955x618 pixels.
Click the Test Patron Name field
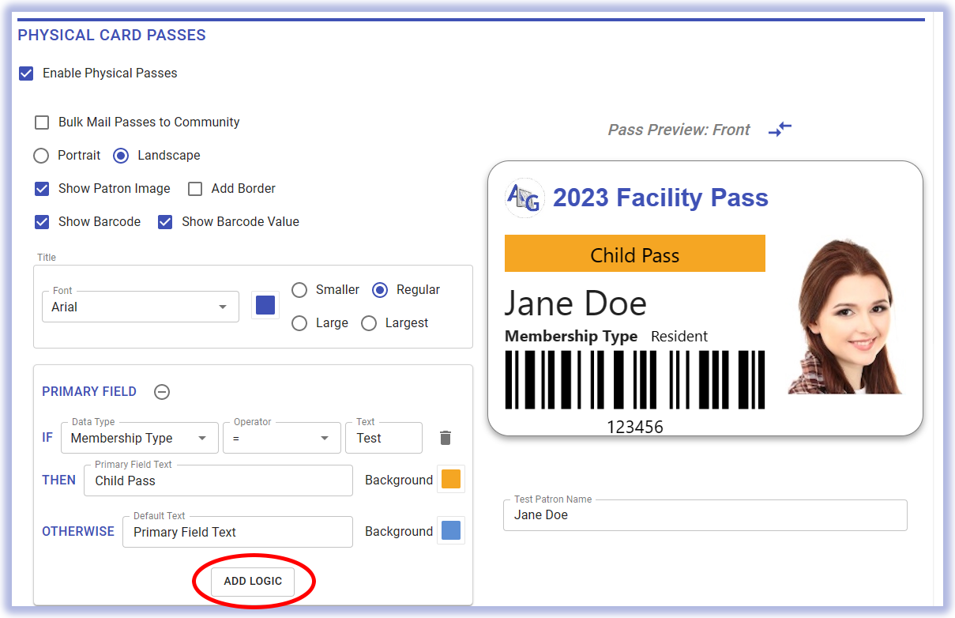pos(705,514)
